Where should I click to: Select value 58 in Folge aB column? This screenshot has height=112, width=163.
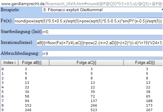pos(27,96)
